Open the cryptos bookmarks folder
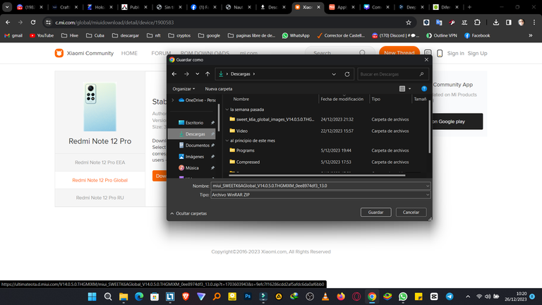 pyautogui.click(x=179, y=35)
